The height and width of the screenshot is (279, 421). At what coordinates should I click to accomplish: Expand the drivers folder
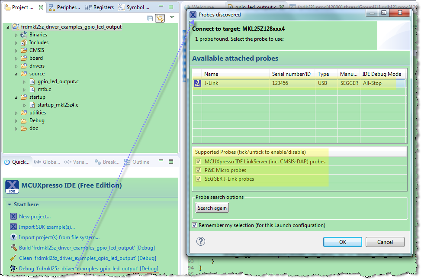[x=16, y=66]
